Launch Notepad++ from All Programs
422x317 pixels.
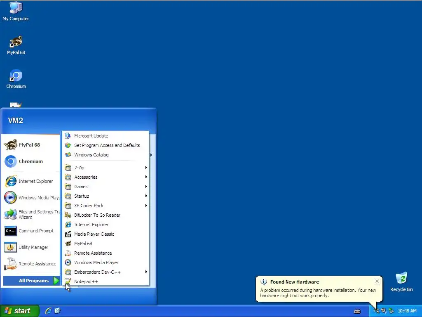[x=105, y=282]
